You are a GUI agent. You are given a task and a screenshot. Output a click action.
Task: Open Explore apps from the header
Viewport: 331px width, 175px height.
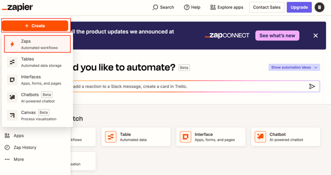(227, 7)
